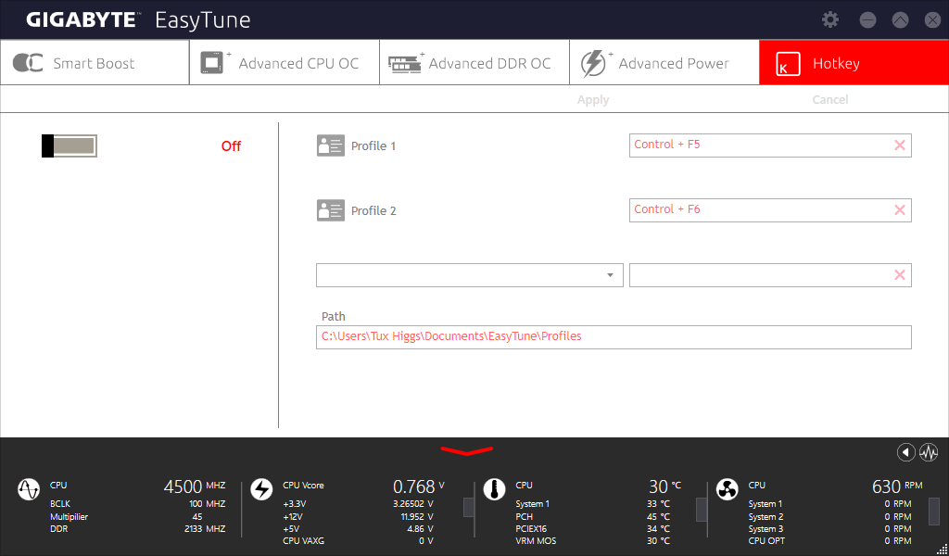
Task: Clear the Control + F6 hotkey
Action: pyautogui.click(x=899, y=210)
